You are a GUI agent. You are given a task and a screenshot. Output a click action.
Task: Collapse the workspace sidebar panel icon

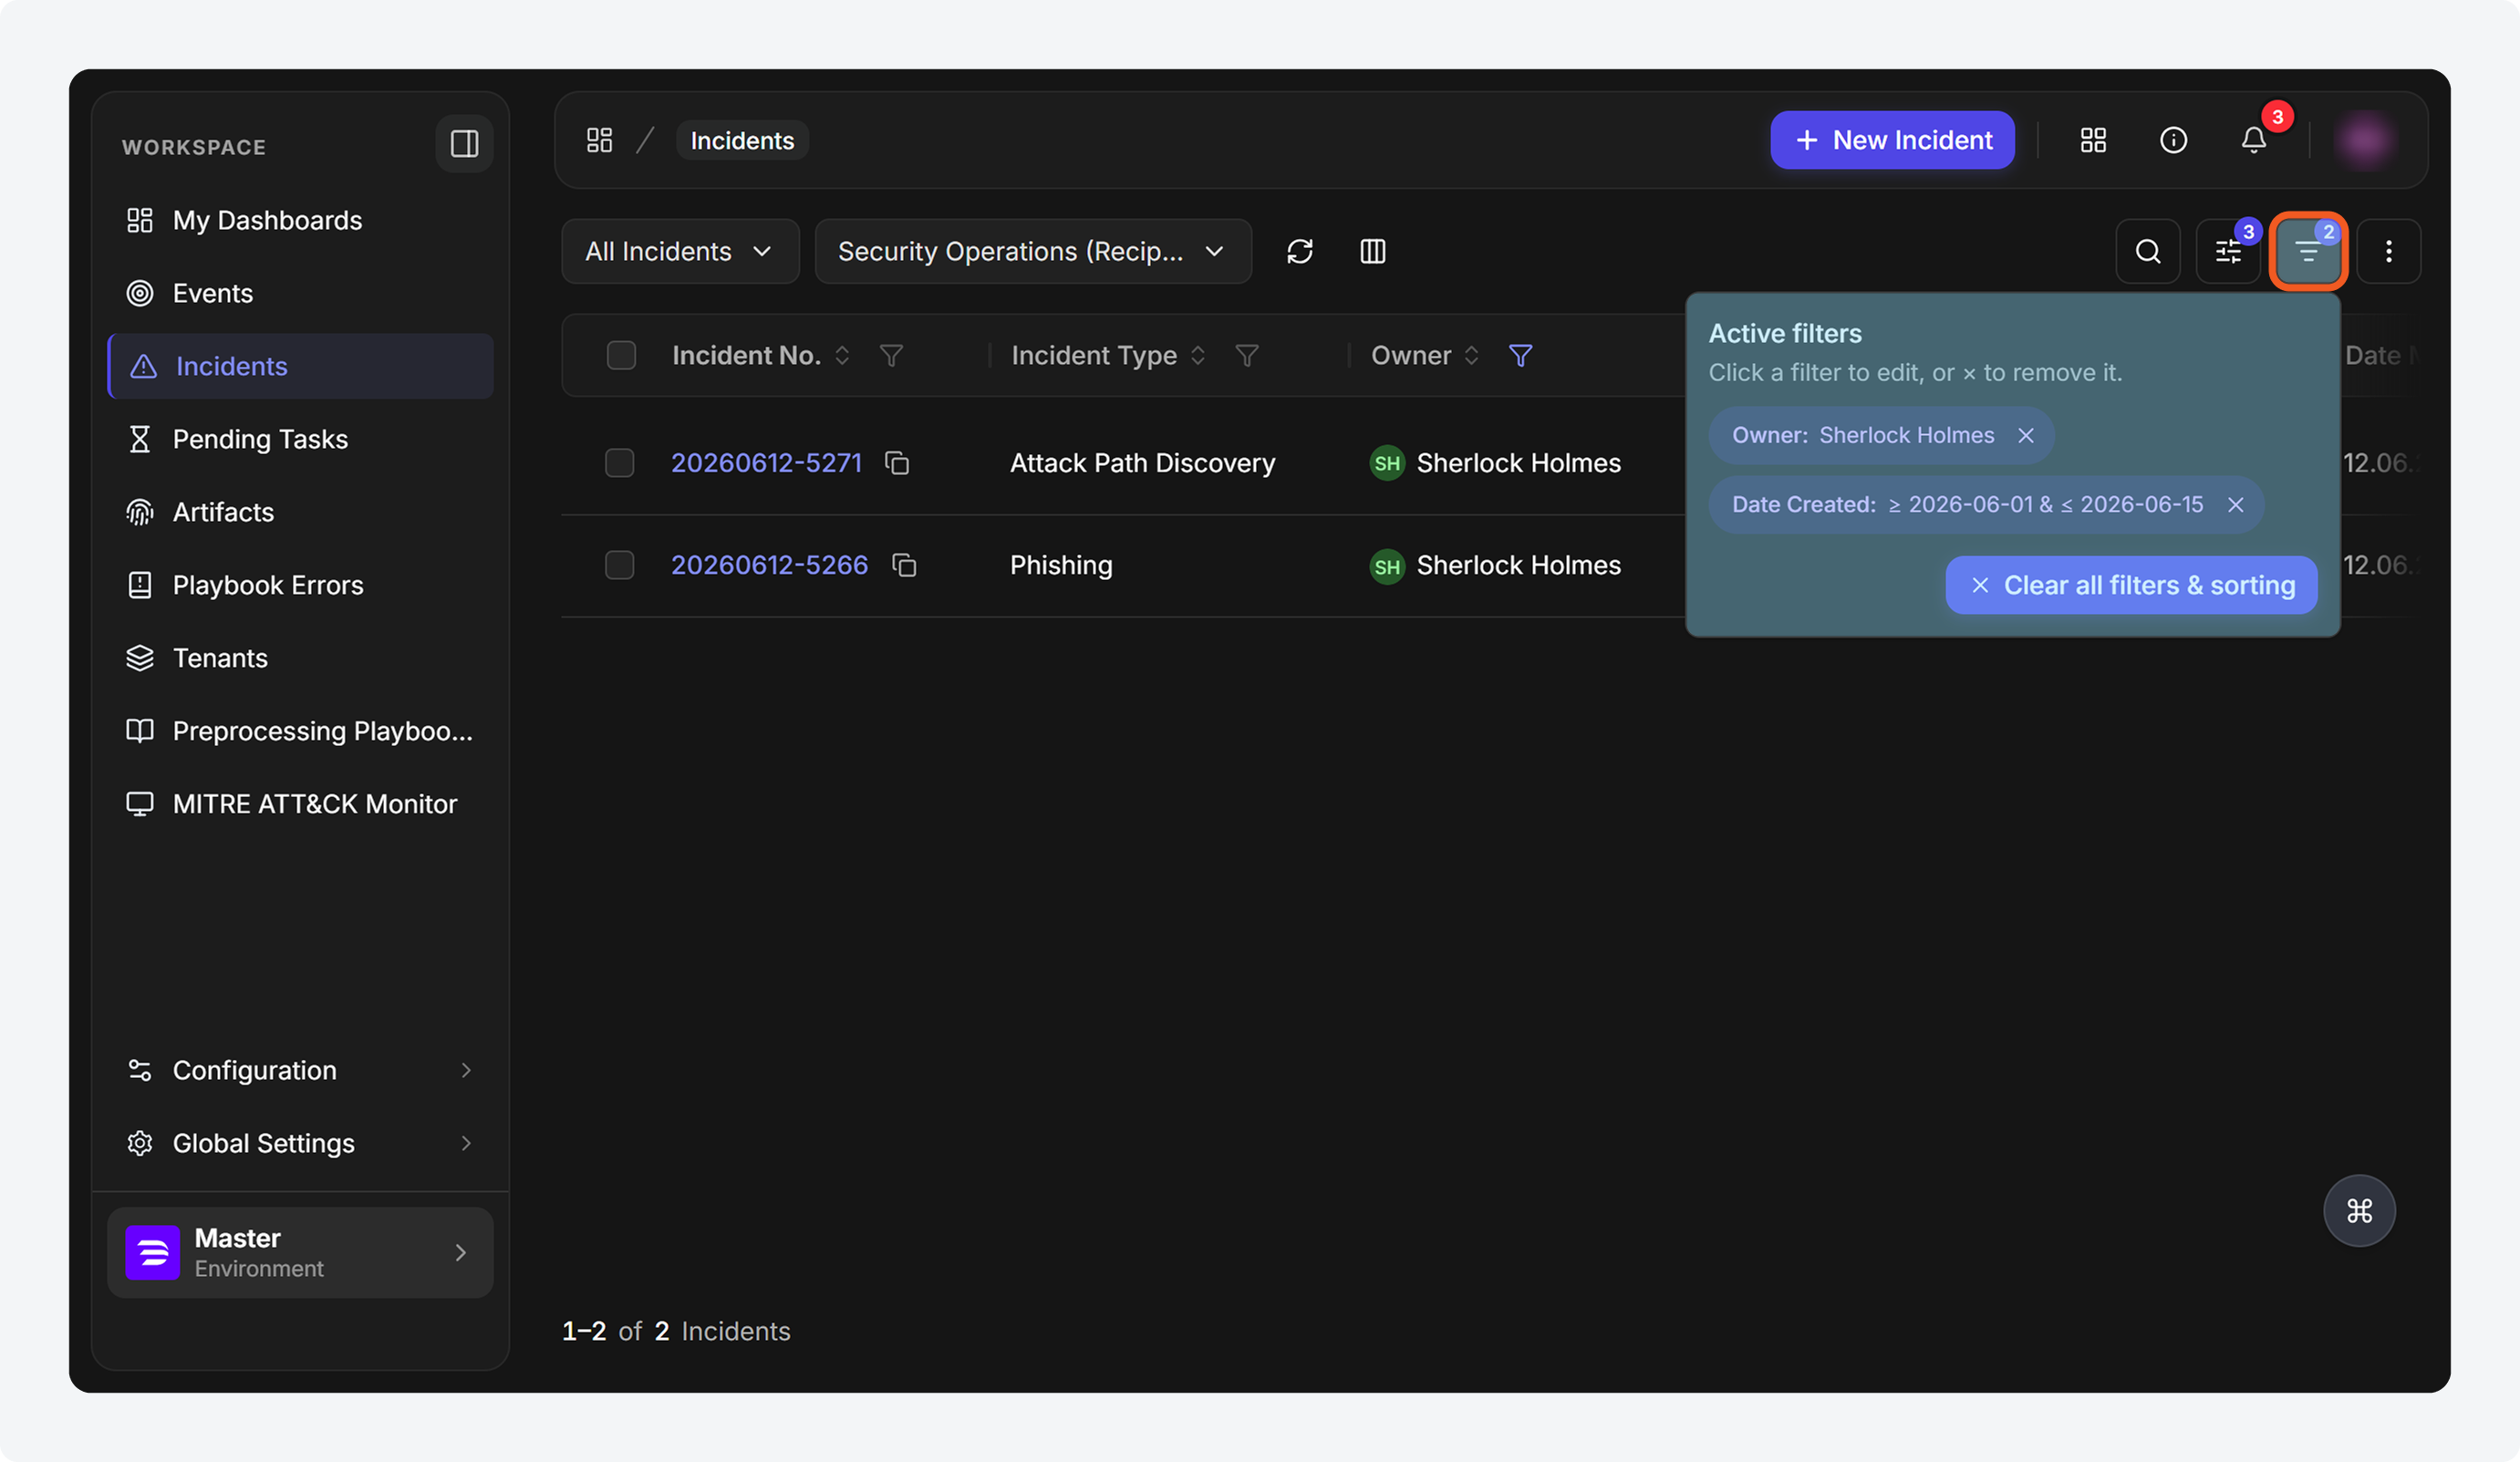[464, 144]
